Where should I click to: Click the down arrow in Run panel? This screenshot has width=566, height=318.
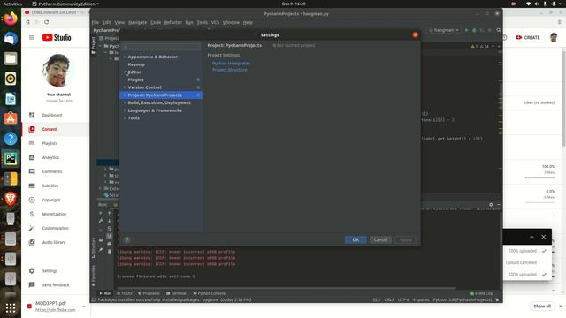[110, 221]
